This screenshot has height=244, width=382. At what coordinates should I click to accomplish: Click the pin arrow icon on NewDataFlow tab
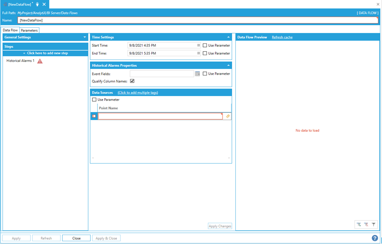pyautogui.click(x=37, y=4)
